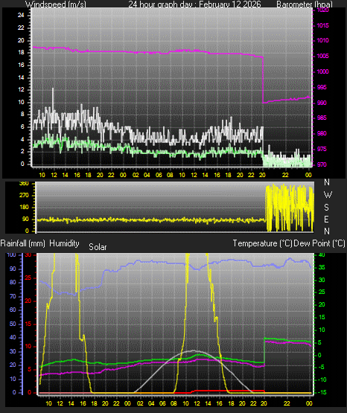The height and width of the screenshot is (413, 347).
Task: Select the 1005 barometer axis value
Action: point(323,56)
